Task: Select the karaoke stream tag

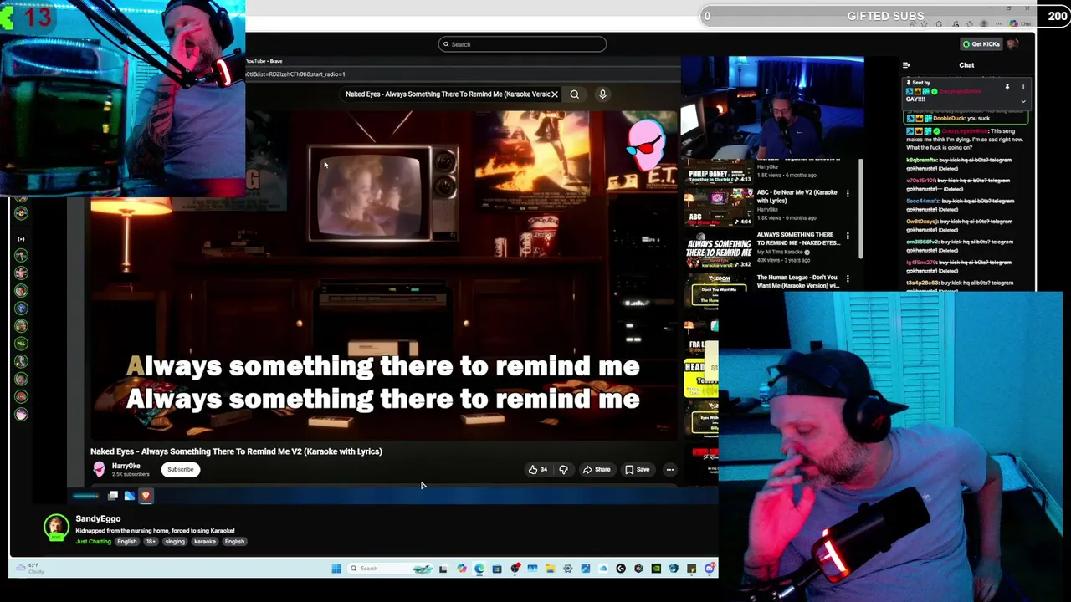Action: click(x=205, y=542)
